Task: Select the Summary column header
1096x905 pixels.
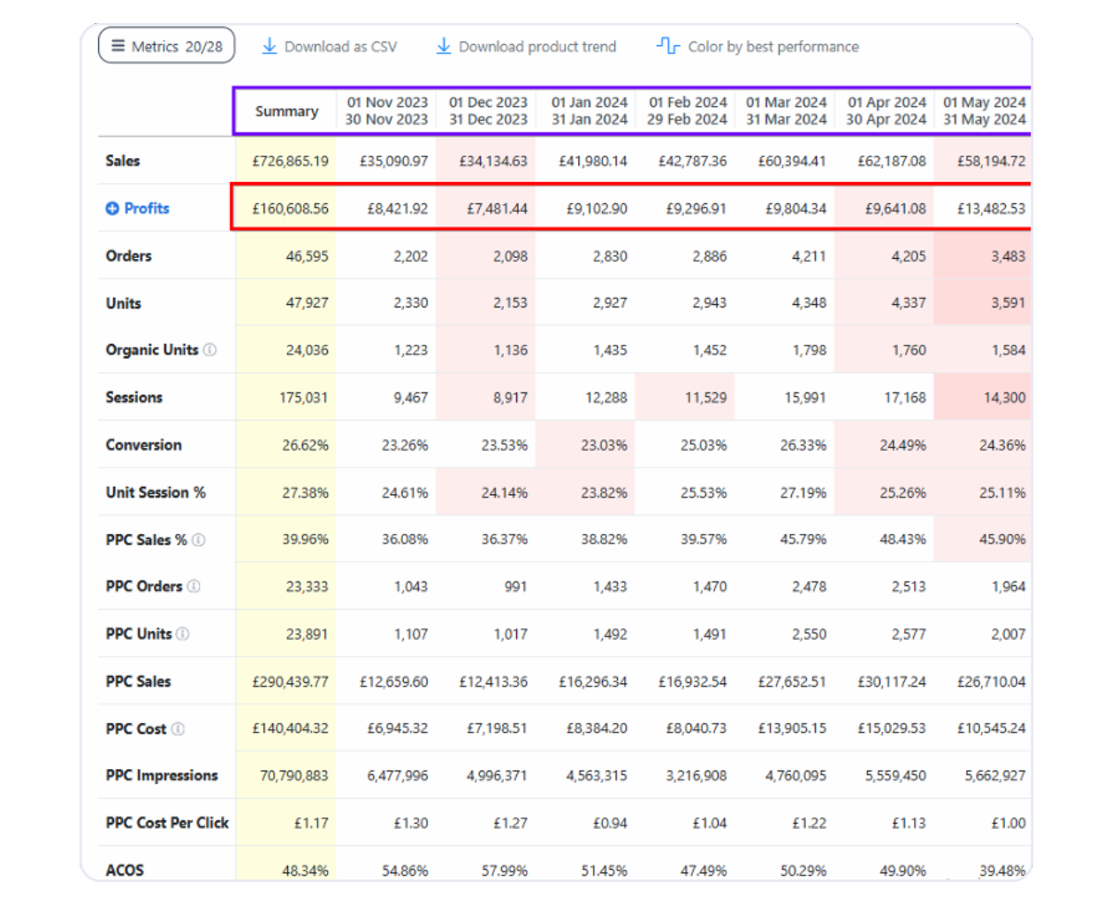Action: tap(286, 111)
